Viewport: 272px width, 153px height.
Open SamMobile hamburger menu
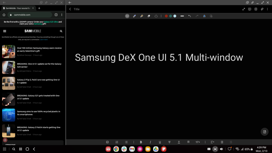point(5,31)
